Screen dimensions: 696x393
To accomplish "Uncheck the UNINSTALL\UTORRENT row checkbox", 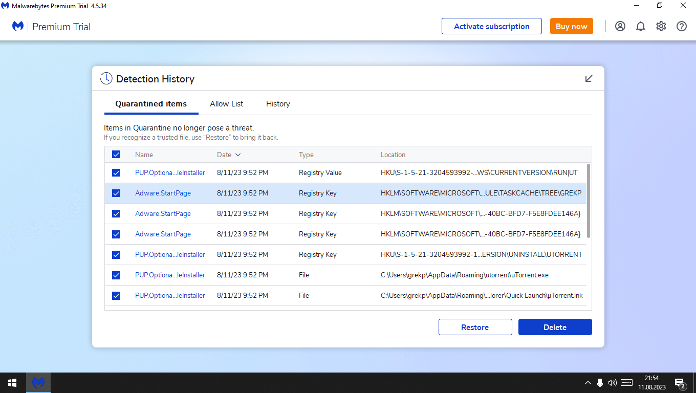I will coord(116,255).
